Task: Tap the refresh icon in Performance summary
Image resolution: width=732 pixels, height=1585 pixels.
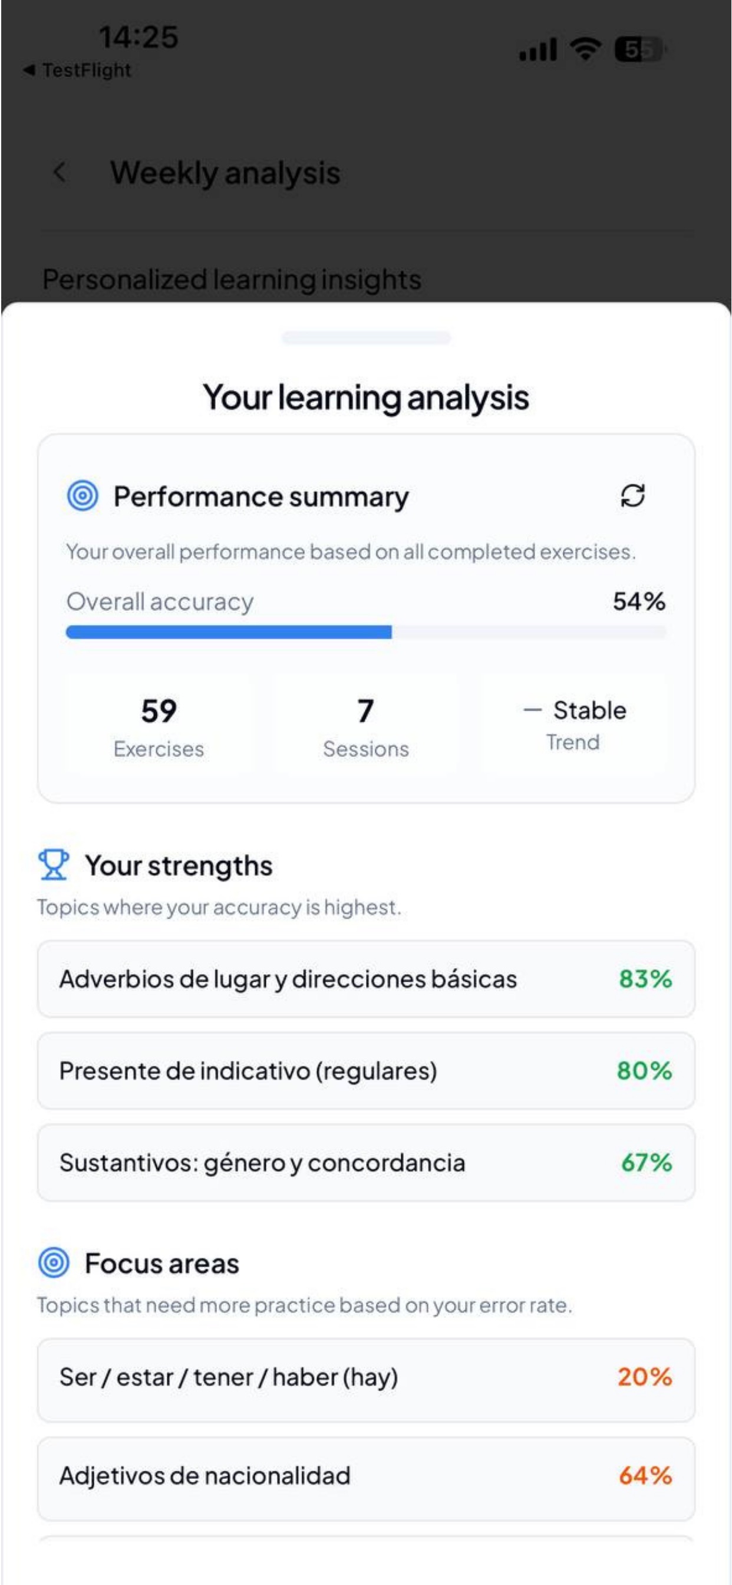Action: (632, 495)
